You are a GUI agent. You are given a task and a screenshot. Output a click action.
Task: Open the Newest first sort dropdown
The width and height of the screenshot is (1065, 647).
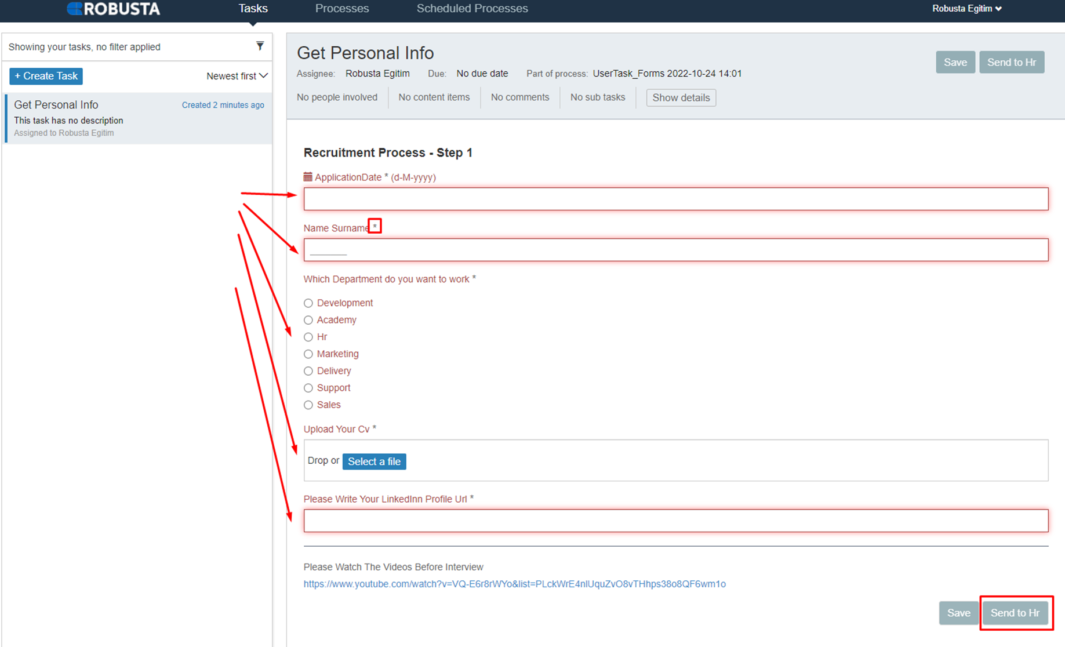[x=237, y=76]
